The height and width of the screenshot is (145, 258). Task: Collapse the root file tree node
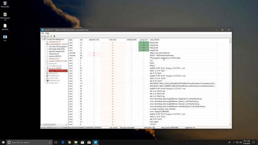coord(42,39)
